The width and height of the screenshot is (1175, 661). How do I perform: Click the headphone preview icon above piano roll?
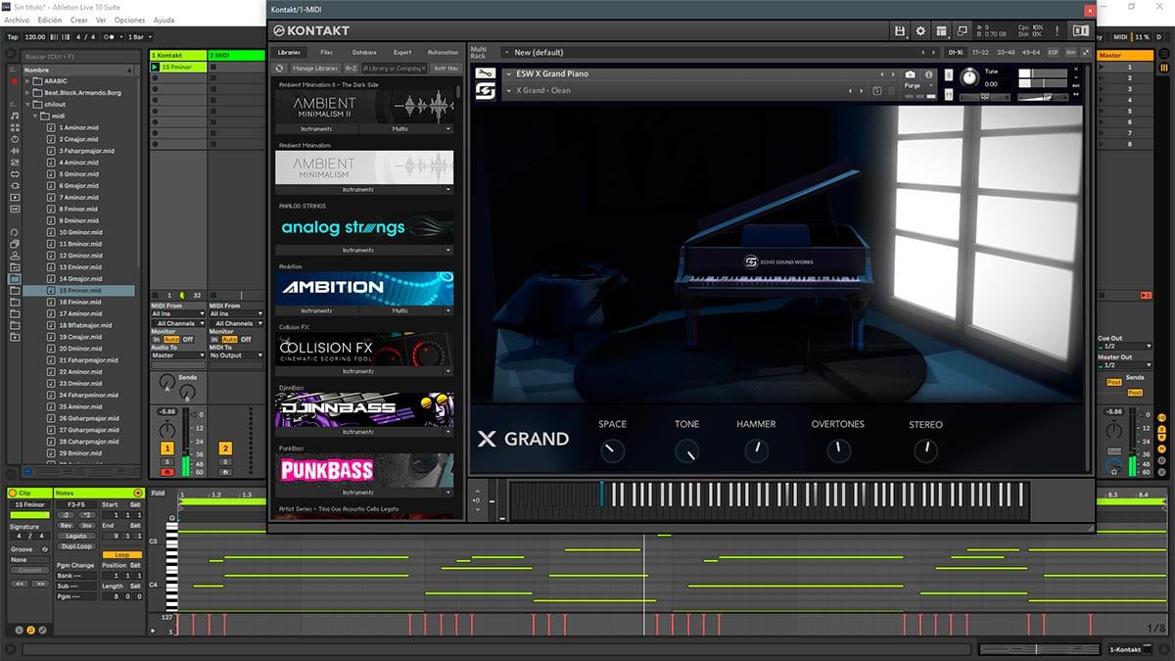point(172,518)
